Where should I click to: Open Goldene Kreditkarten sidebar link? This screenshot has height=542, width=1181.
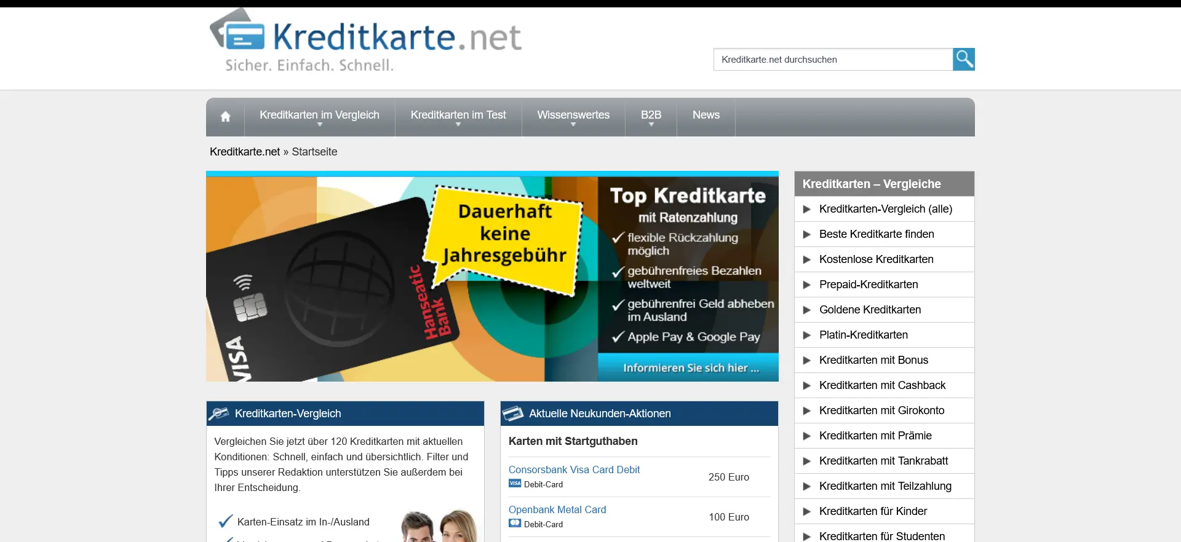[x=870, y=310]
